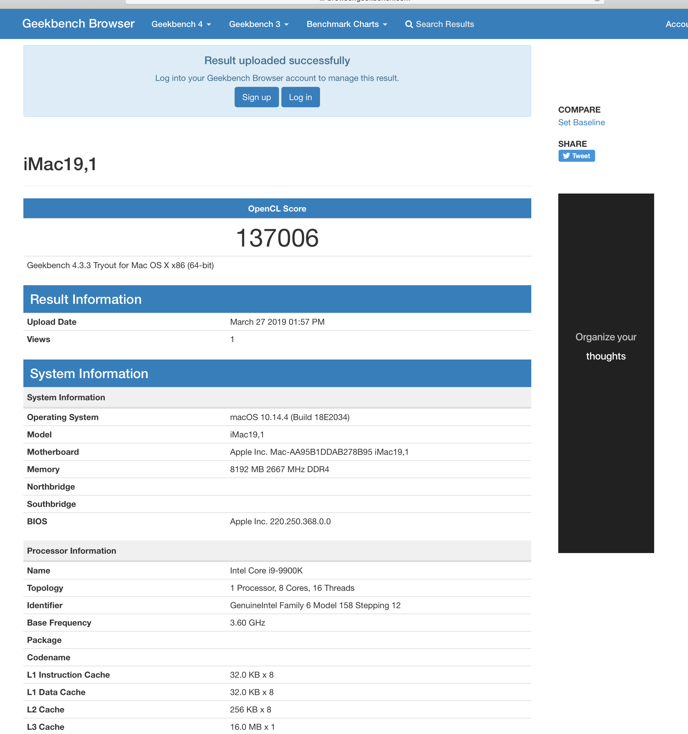This screenshot has height=734, width=688.
Task: Click the OpenCL score number 137006
Action: (x=277, y=238)
